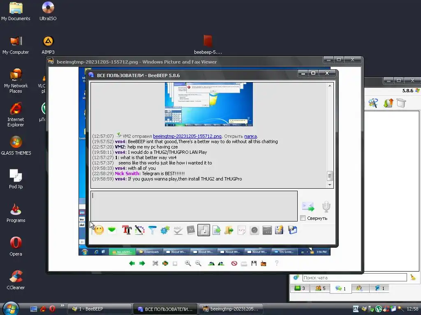
Task: Switch to the blue flag tab showing 1
Action: [379, 288]
